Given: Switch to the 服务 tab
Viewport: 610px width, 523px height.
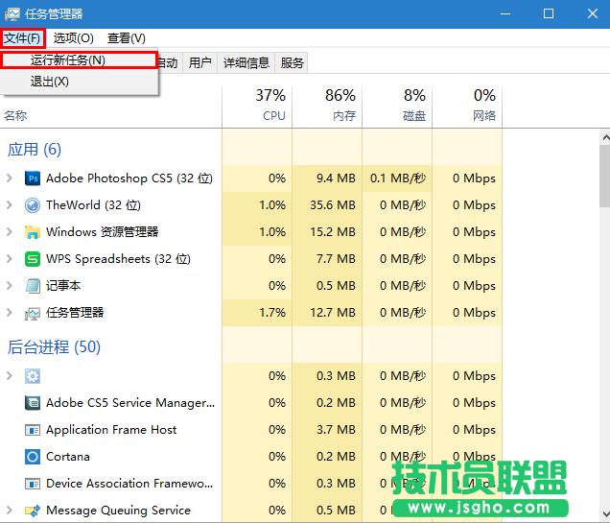Looking at the screenshot, I should pyautogui.click(x=293, y=63).
